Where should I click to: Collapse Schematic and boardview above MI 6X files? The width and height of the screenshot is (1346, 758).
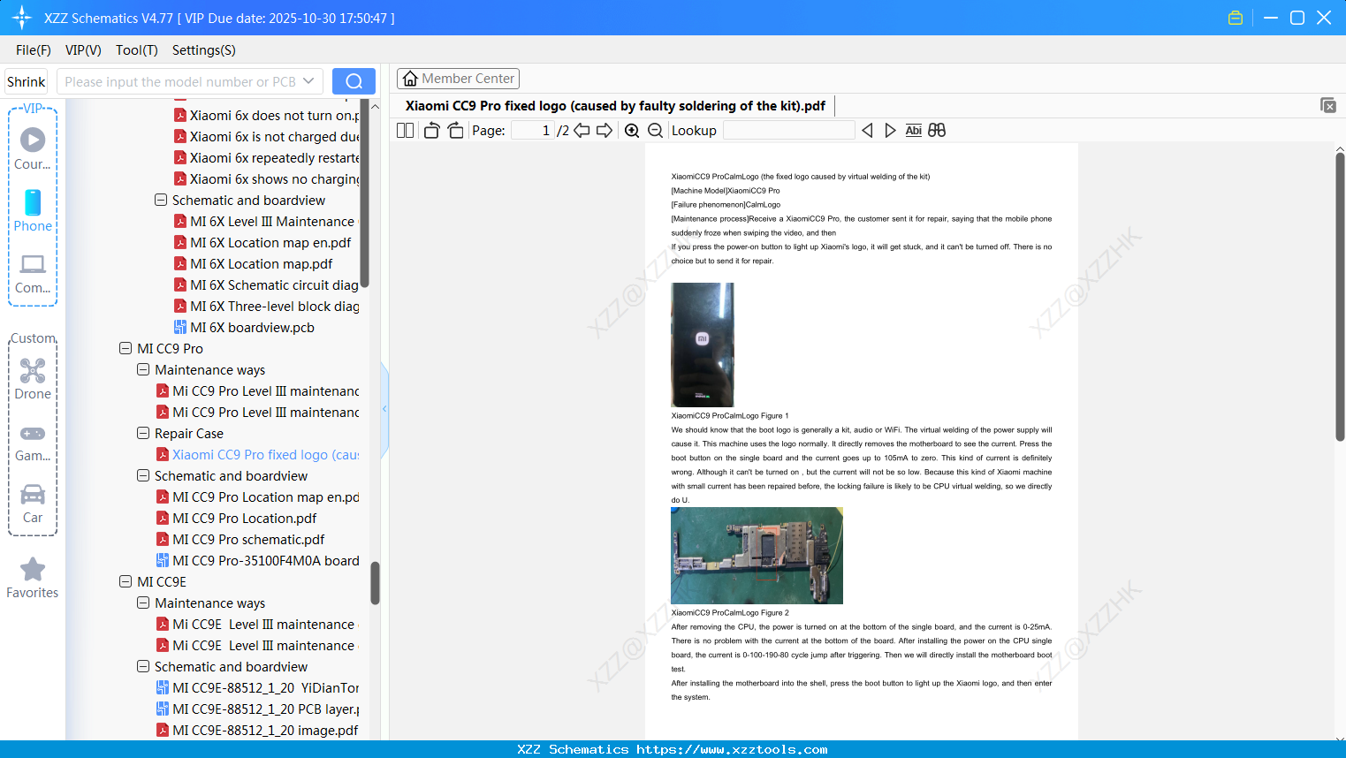(x=161, y=201)
